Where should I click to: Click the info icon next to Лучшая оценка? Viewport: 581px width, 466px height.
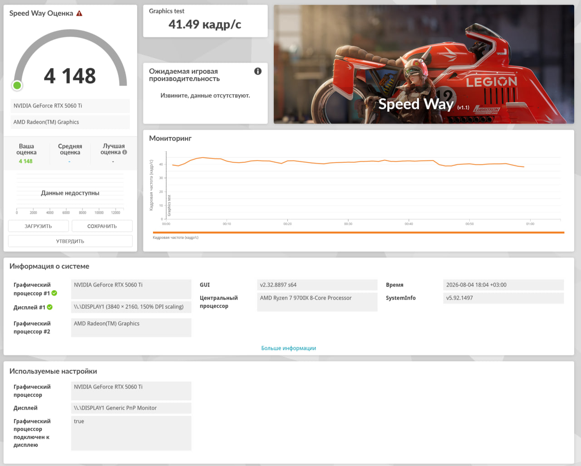click(x=125, y=152)
